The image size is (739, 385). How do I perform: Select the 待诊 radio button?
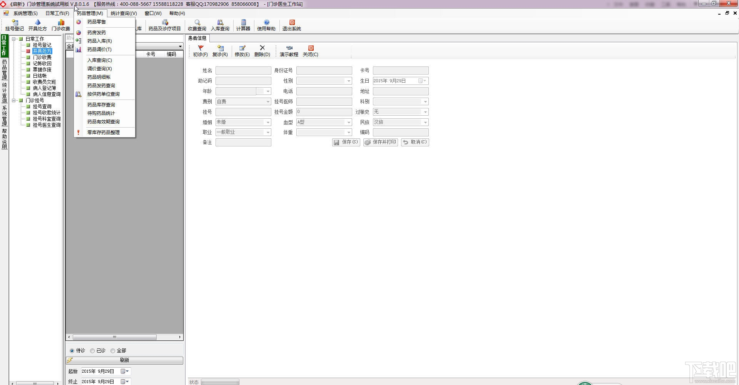(x=72, y=351)
